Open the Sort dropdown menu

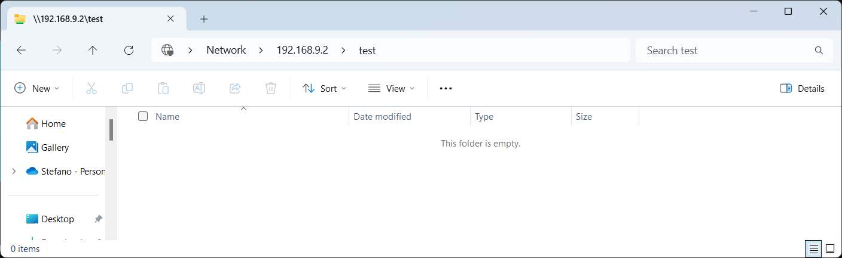(x=324, y=88)
